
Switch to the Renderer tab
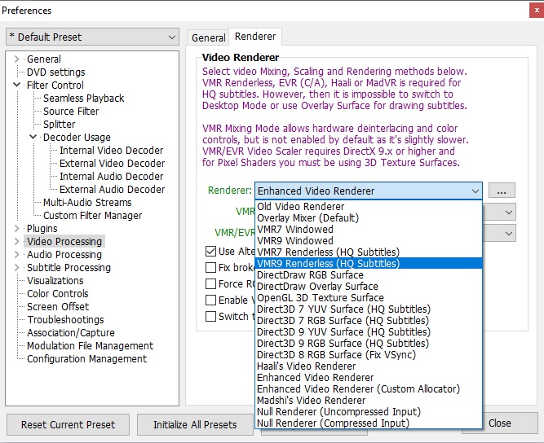(255, 37)
